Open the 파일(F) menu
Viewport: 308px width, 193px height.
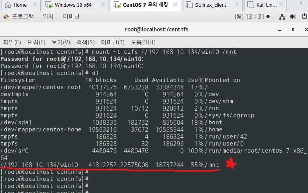pos(12,42)
